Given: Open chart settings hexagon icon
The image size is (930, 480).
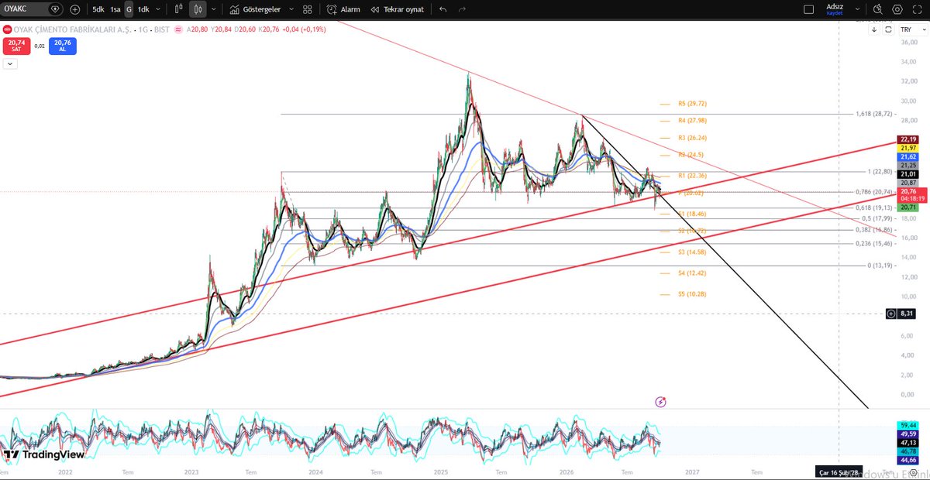Looking at the screenshot, I should click(x=897, y=9).
